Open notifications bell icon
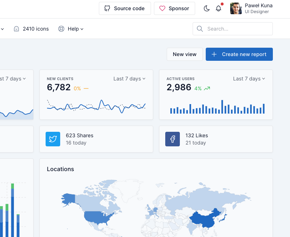This screenshot has width=290, height=237. 219,8
